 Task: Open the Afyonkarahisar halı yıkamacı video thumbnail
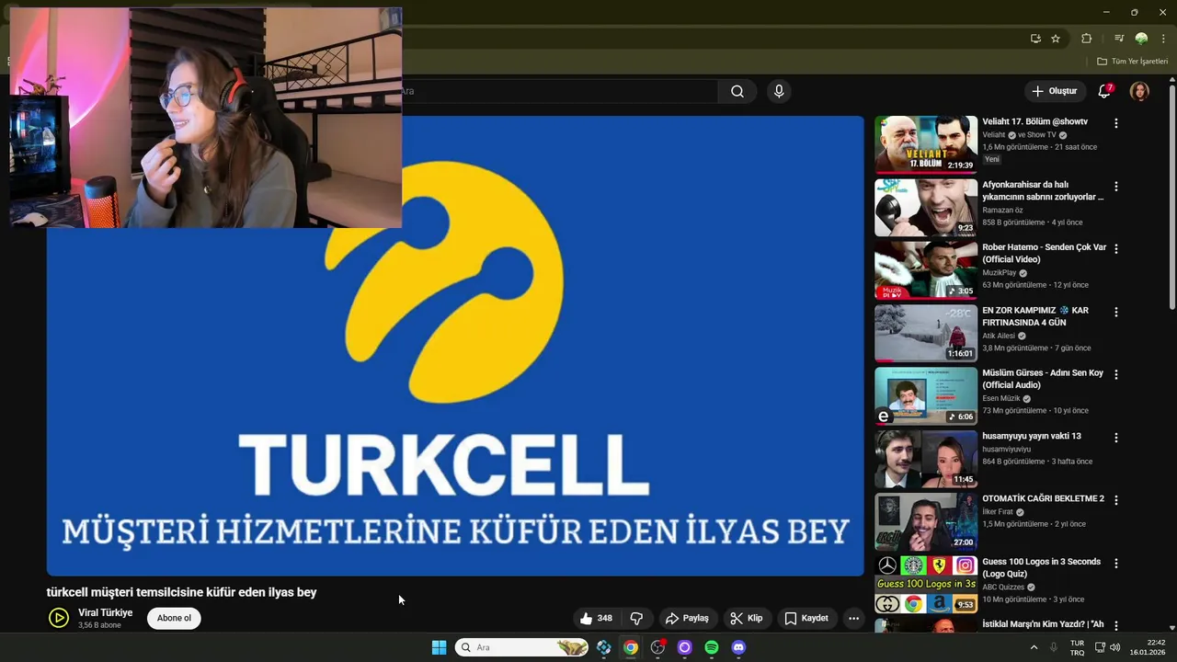[925, 208]
